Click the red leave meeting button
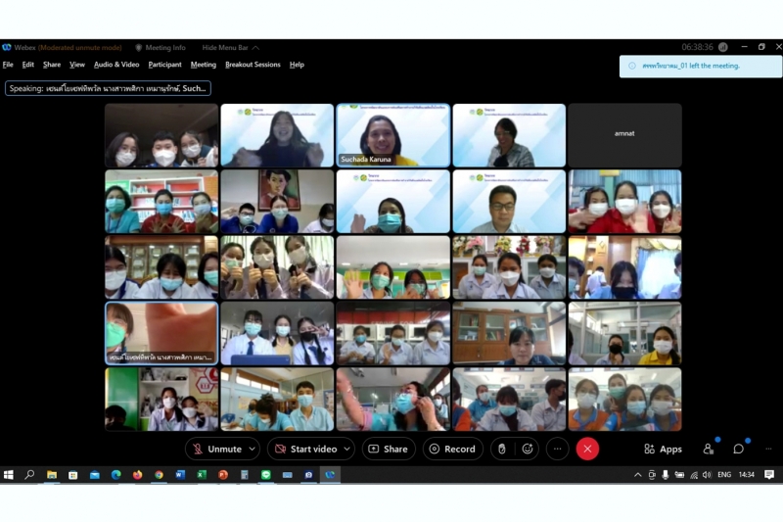783x522 pixels. click(587, 449)
